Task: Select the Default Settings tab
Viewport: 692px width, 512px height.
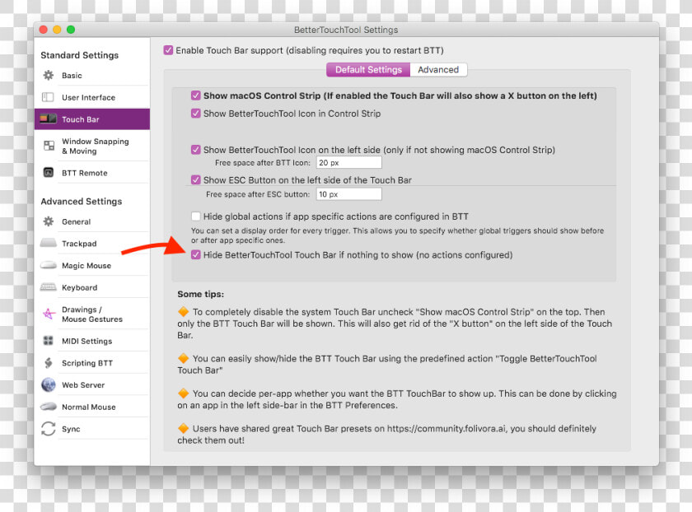Action: pos(368,70)
